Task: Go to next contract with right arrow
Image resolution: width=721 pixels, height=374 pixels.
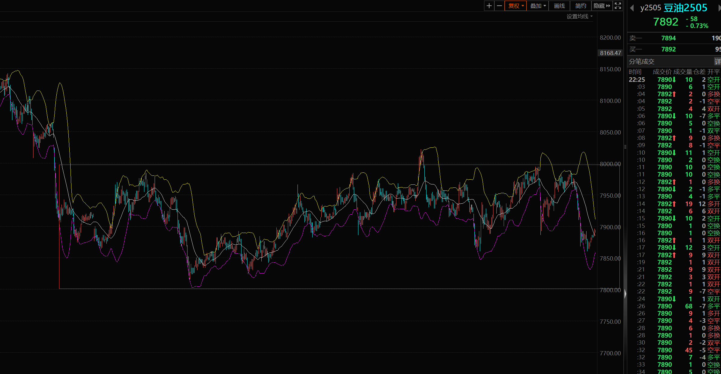Action: (719, 8)
